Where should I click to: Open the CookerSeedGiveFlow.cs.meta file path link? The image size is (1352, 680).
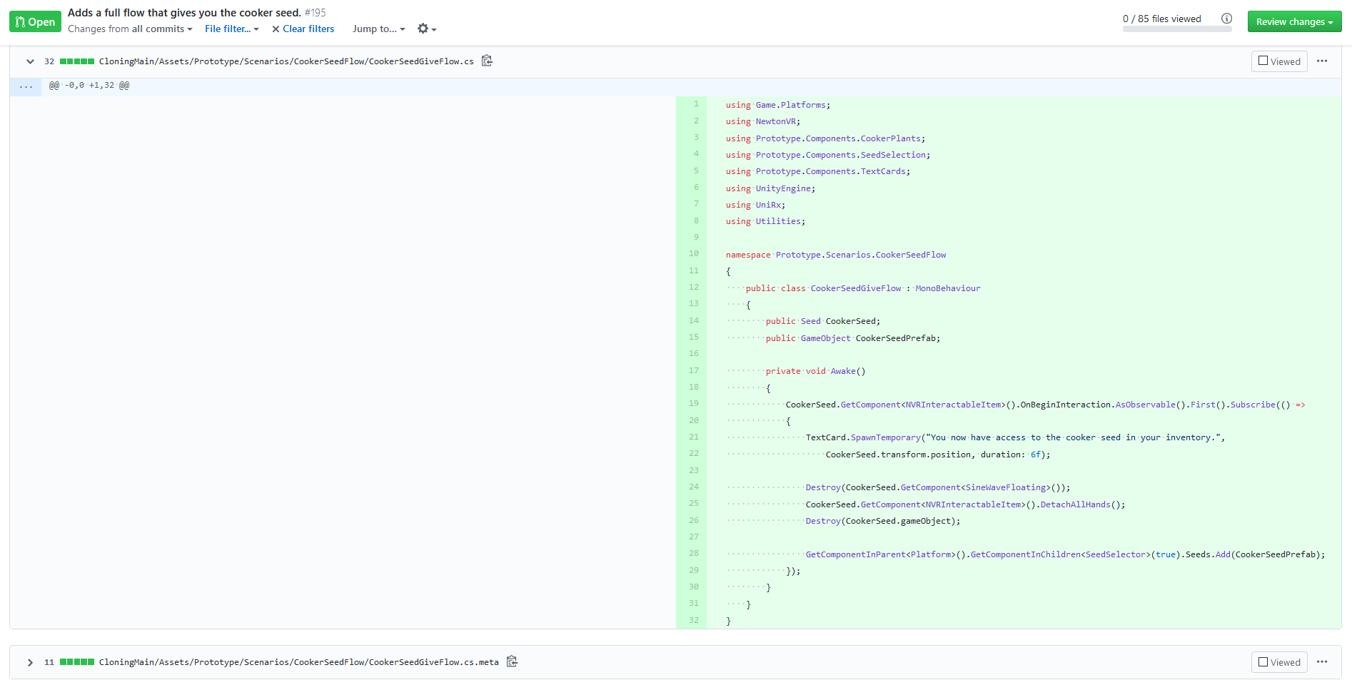pyautogui.click(x=298, y=662)
